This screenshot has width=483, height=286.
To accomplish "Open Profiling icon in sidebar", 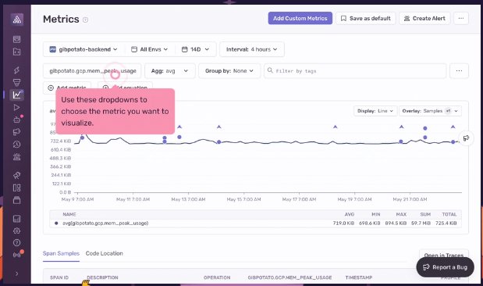I will coord(16,82).
